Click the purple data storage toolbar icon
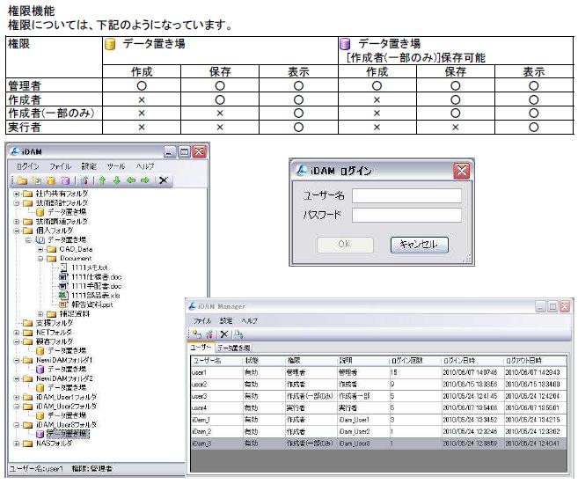The width and height of the screenshot is (578, 484). [65, 180]
